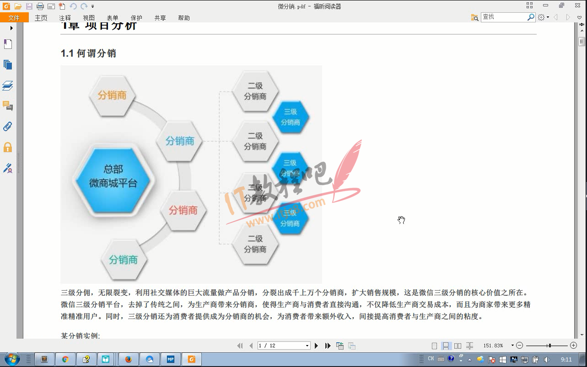
Task: Click the MP taskbar application
Action: click(171, 360)
